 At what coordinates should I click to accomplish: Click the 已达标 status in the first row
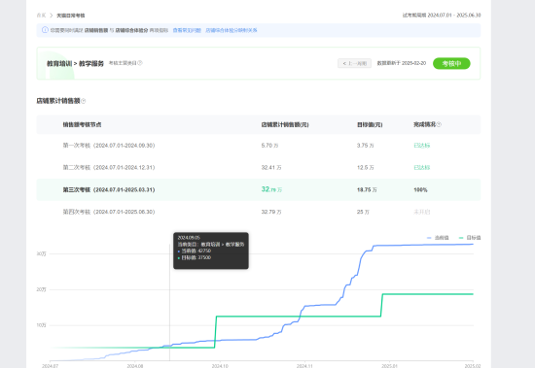click(422, 146)
